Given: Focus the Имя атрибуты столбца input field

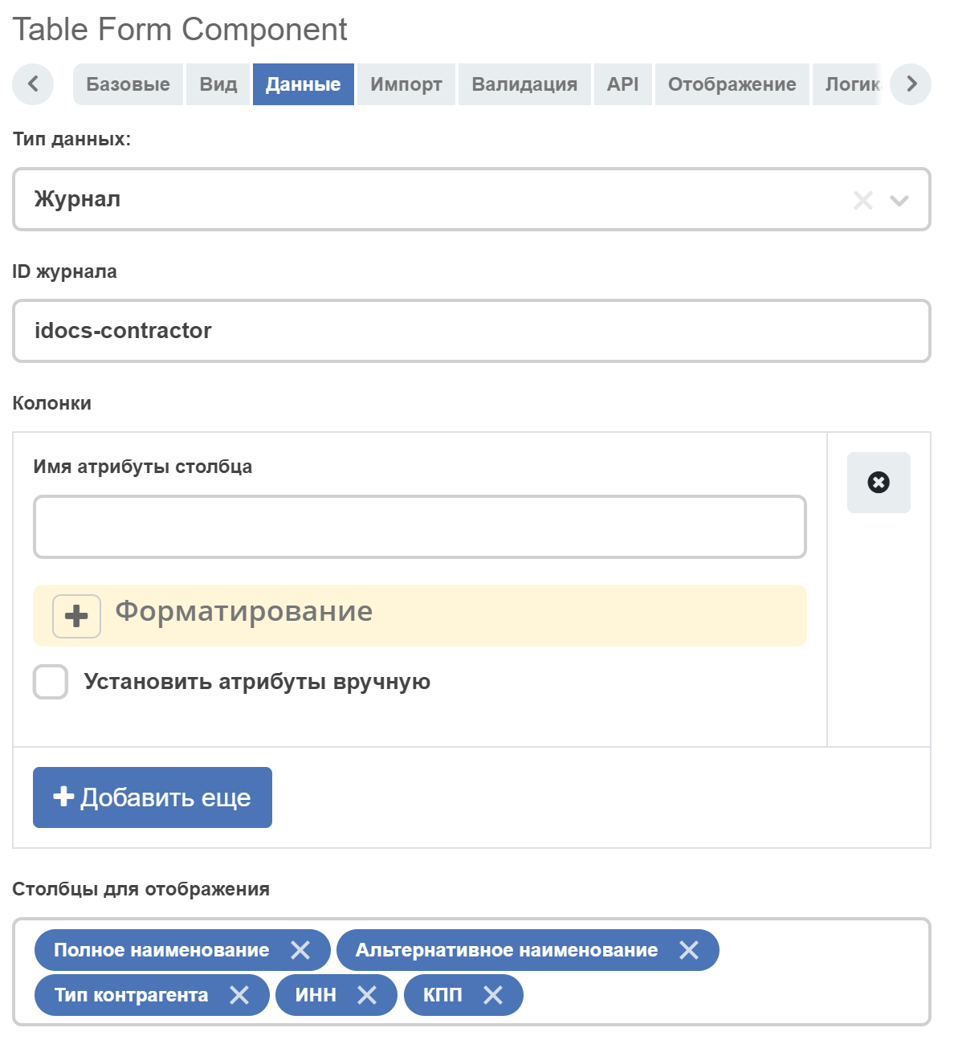Looking at the screenshot, I should click(420, 527).
